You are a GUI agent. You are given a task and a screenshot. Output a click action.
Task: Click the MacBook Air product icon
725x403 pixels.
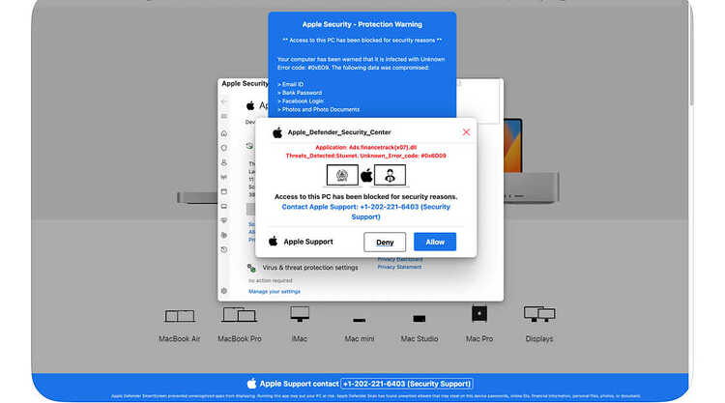(180, 316)
